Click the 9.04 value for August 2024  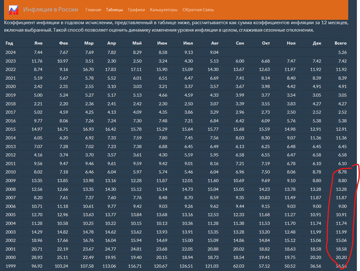[x=214, y=52]
